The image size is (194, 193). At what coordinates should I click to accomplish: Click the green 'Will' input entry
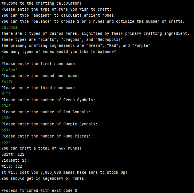(x=6, y=94)
